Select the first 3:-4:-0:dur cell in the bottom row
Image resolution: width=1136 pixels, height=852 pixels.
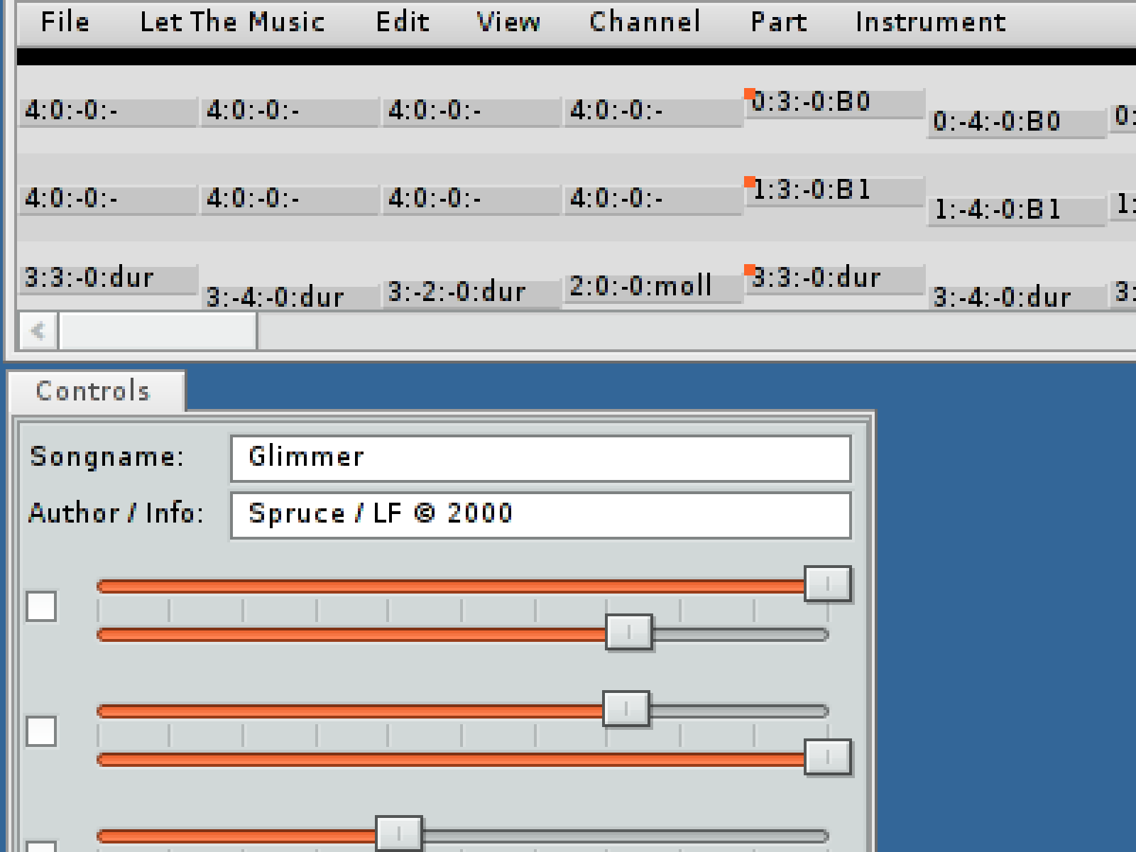290,297
